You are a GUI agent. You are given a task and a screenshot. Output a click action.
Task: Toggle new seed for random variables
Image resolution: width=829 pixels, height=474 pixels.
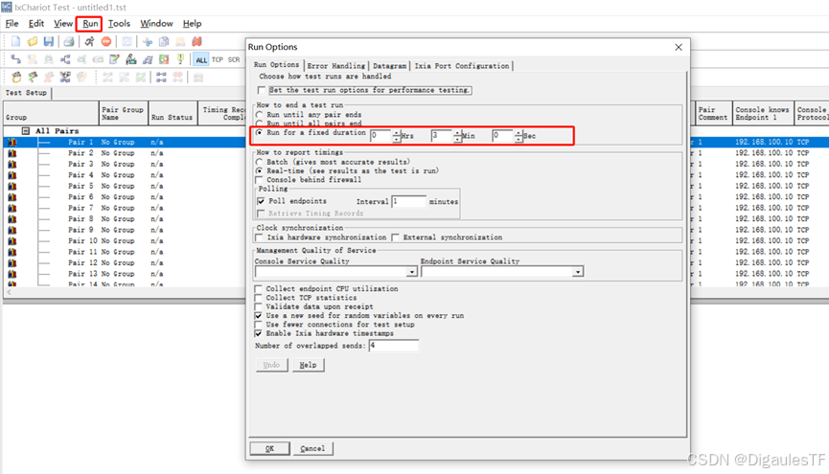[x=259, y=316]
